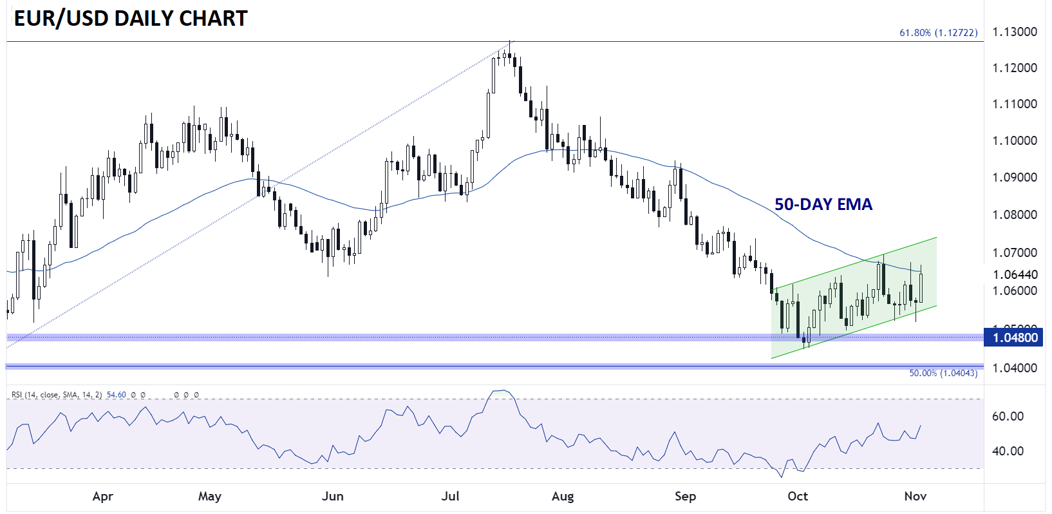
Task: Click the 50-DAY EMA annotation
Action: 823,204
